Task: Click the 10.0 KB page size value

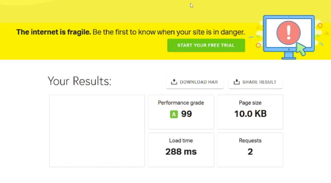Action: pyautogui.click(x=251, y=114)
